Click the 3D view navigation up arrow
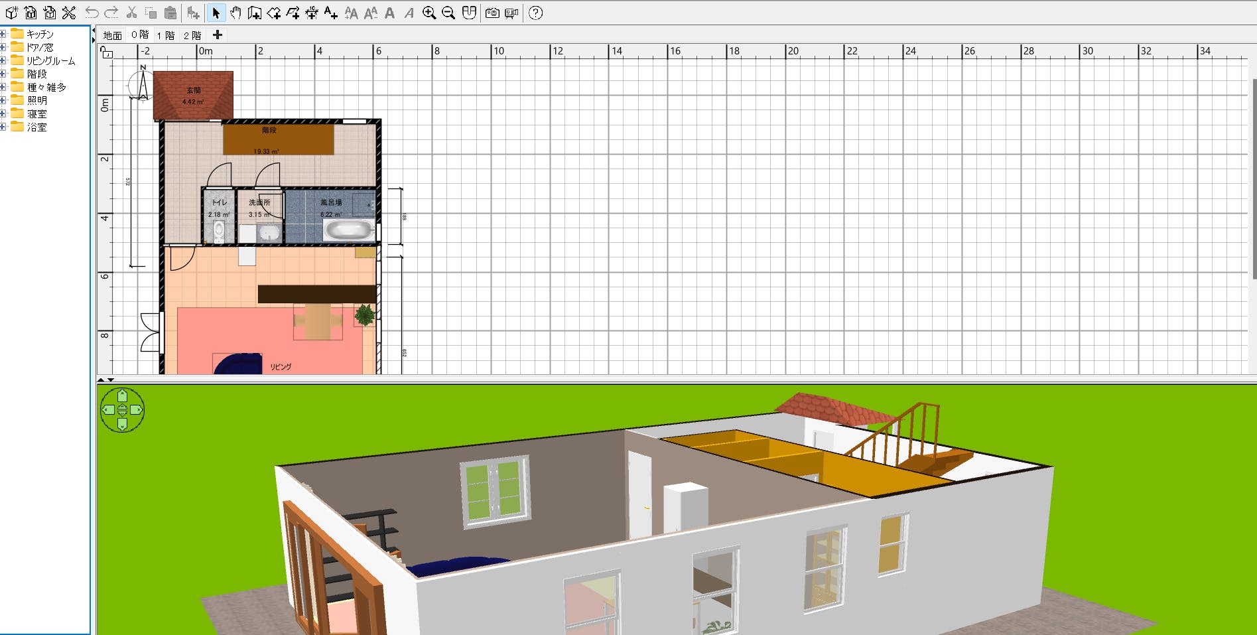1257x635 pixels. tap(122, 396)
